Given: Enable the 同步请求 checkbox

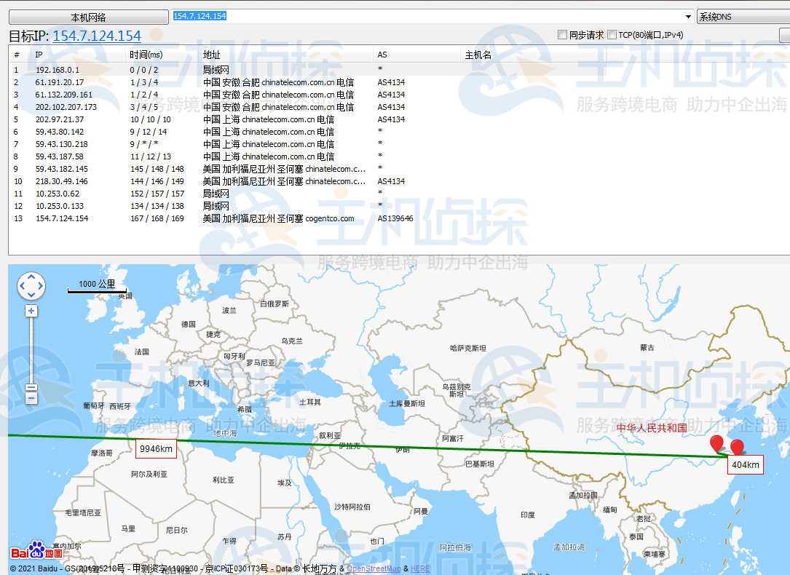Looking at the screenshot, I should [x=562, y=35].
